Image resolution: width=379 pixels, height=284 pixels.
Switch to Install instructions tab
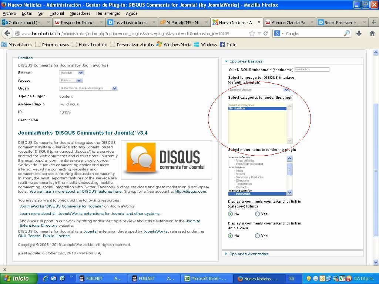pyautogui.click(x=131, y=23)
